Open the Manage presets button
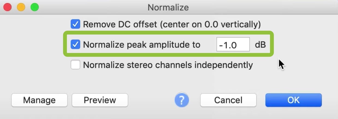The image size is (338, 119). pyautogui.click(x=39, y=100)
